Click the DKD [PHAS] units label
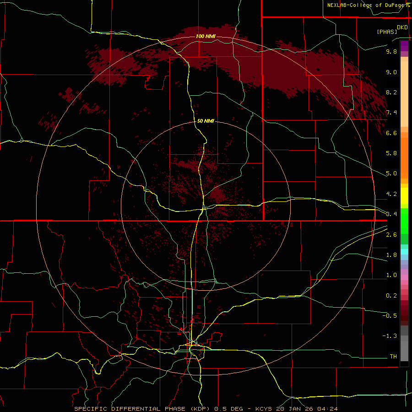 tap(392, 29)
